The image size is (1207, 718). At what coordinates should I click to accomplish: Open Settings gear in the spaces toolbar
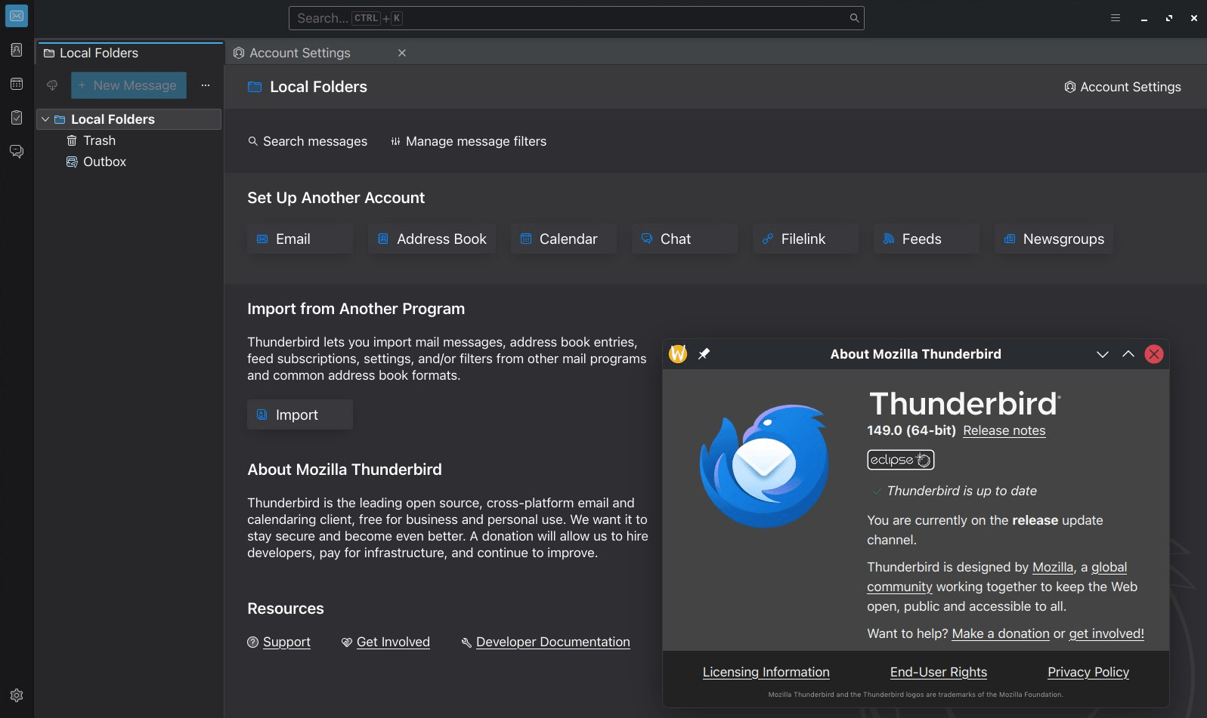pos(17,695)
